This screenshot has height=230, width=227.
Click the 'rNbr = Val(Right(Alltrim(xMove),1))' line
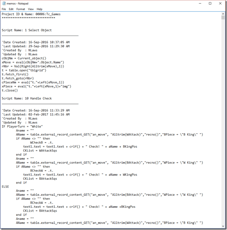[33, 66]
